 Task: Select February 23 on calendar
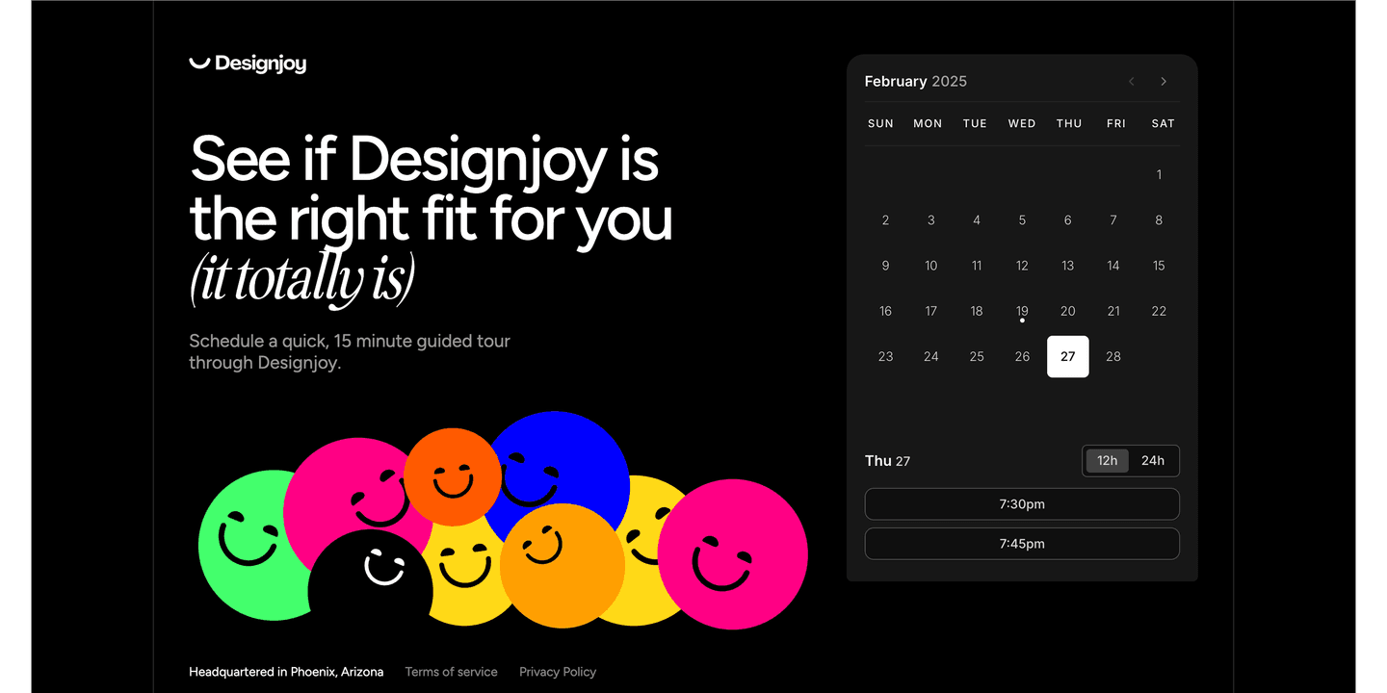click(x=885, y=357)
